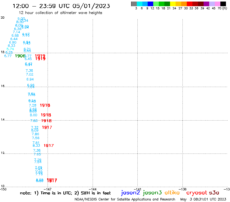Select the NOAA/NESDIS credit line
Viewport: 230px width, 202px height.
point(125,199)
